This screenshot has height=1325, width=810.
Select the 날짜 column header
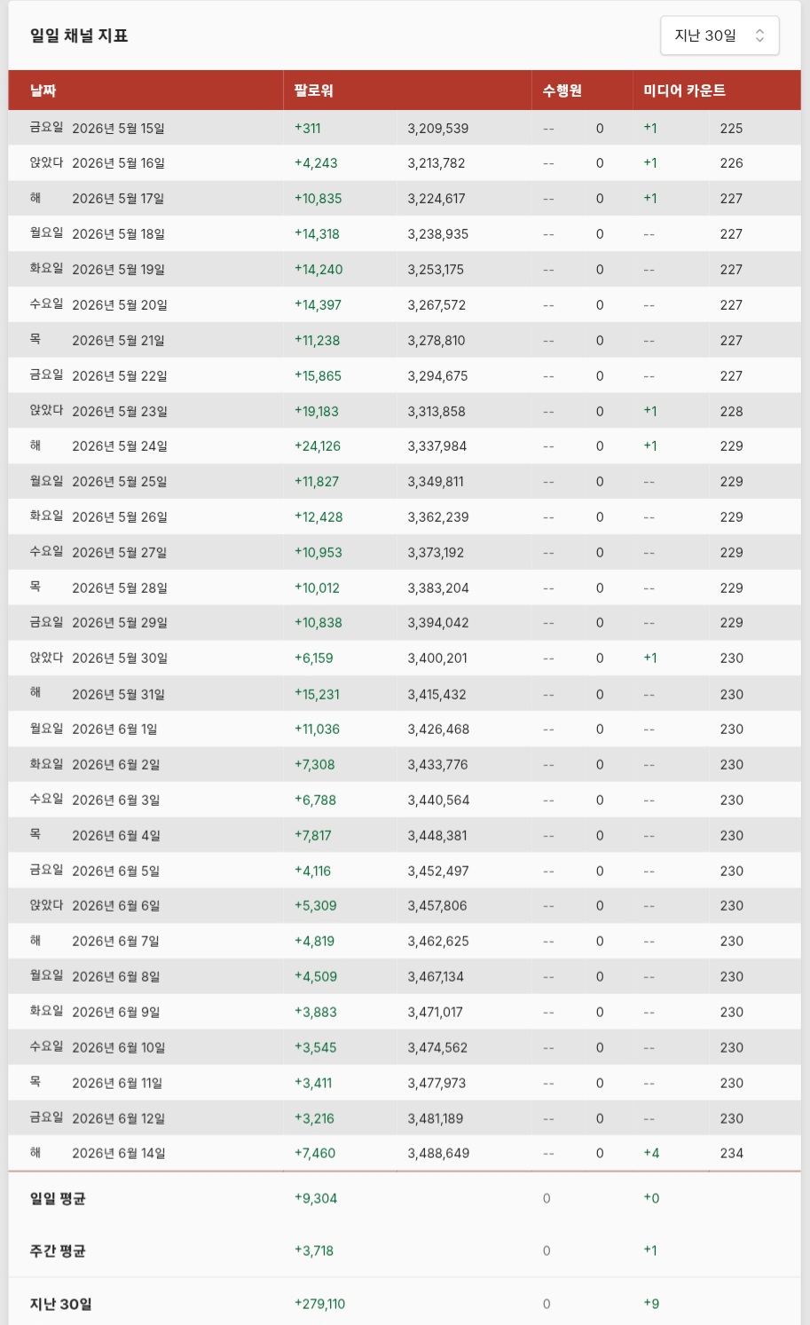click(43, 91)
